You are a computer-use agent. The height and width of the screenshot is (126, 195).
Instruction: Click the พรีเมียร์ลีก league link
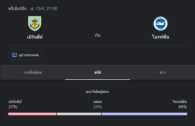[17, 8]
